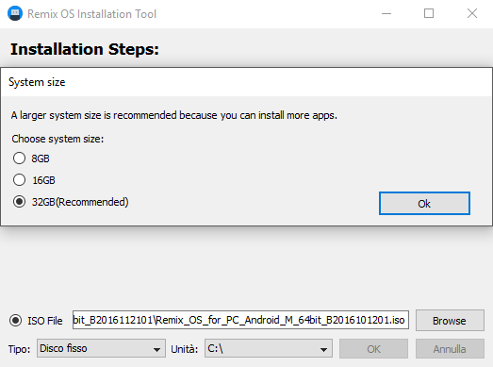The image size is (493, 367).
Task: Click the Annulla cancel button
Action: point(450,349)
